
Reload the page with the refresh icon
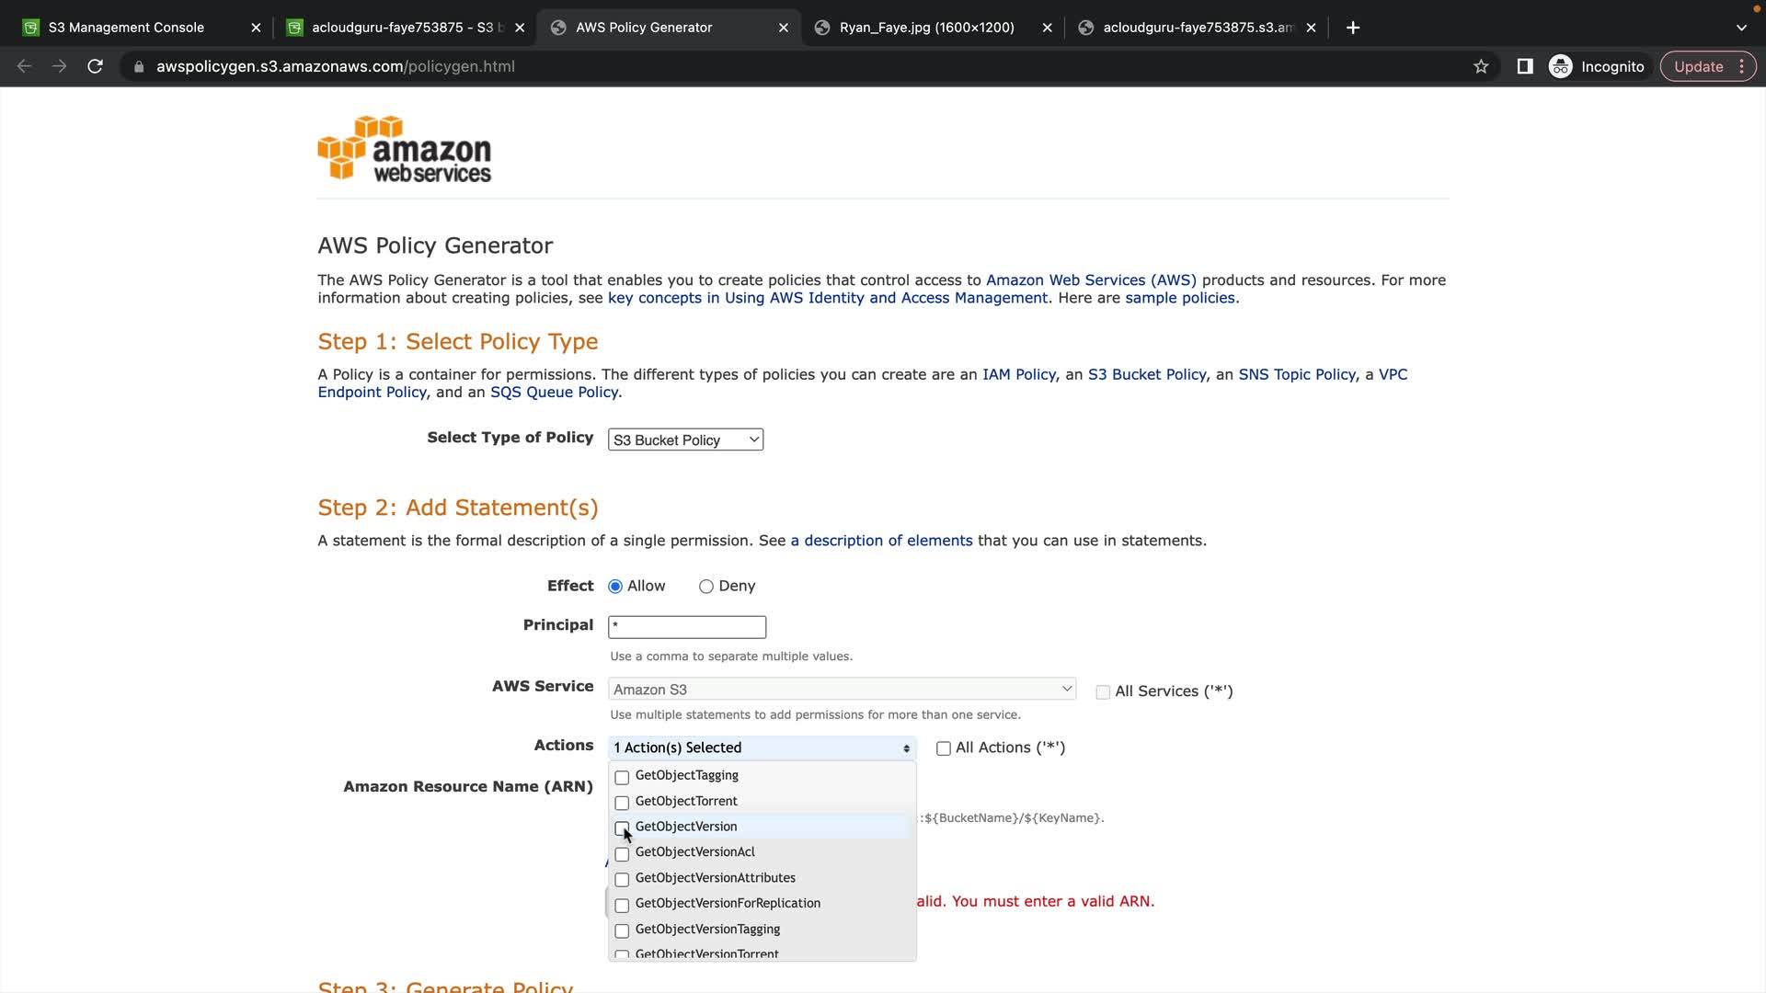click(x=95, y=66)
